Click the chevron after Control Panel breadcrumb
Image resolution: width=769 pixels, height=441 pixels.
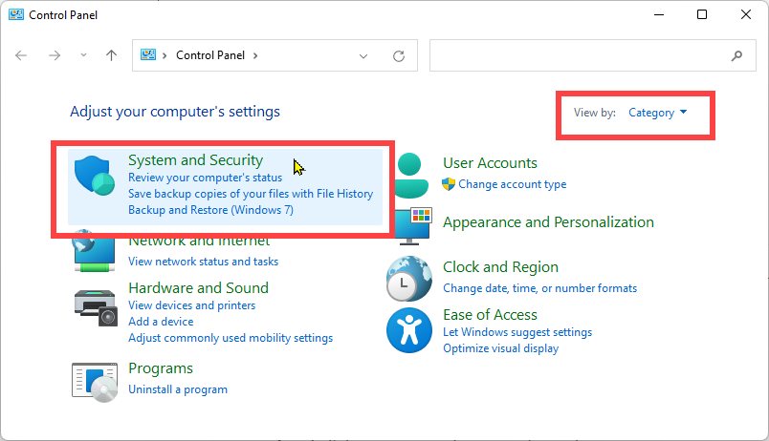(255, 55)
